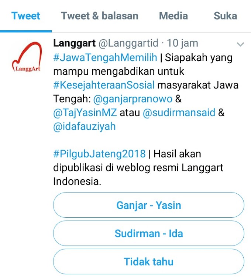Screen dimensions: 251x277
Task: Switch to the Tweet tab
Action: pos(26,16)
